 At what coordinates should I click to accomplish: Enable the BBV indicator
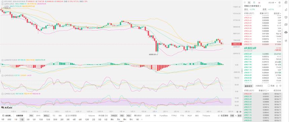pos(197,116)
